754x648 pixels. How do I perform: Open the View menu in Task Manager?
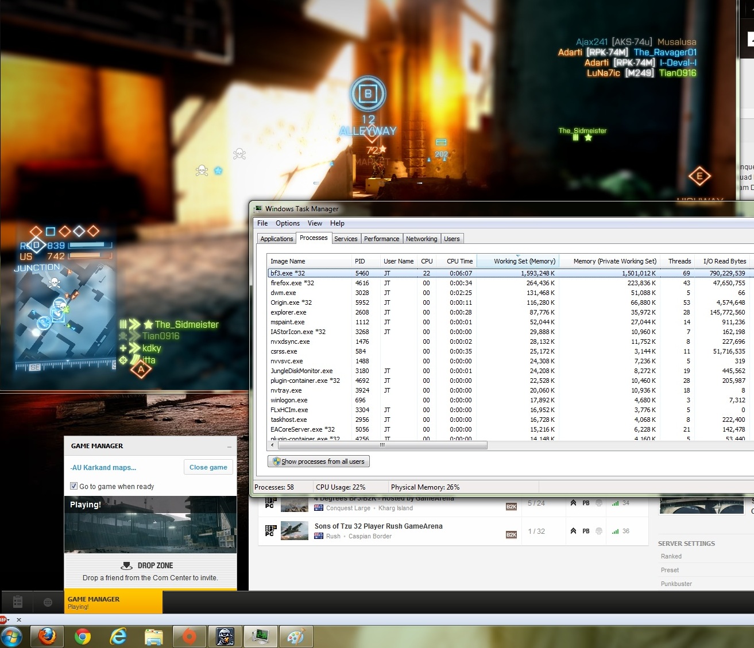click(x=315, y=223)
